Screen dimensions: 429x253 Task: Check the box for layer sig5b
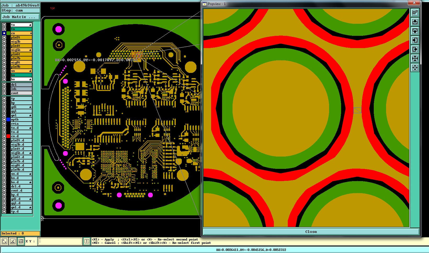[x=4, y=50]
